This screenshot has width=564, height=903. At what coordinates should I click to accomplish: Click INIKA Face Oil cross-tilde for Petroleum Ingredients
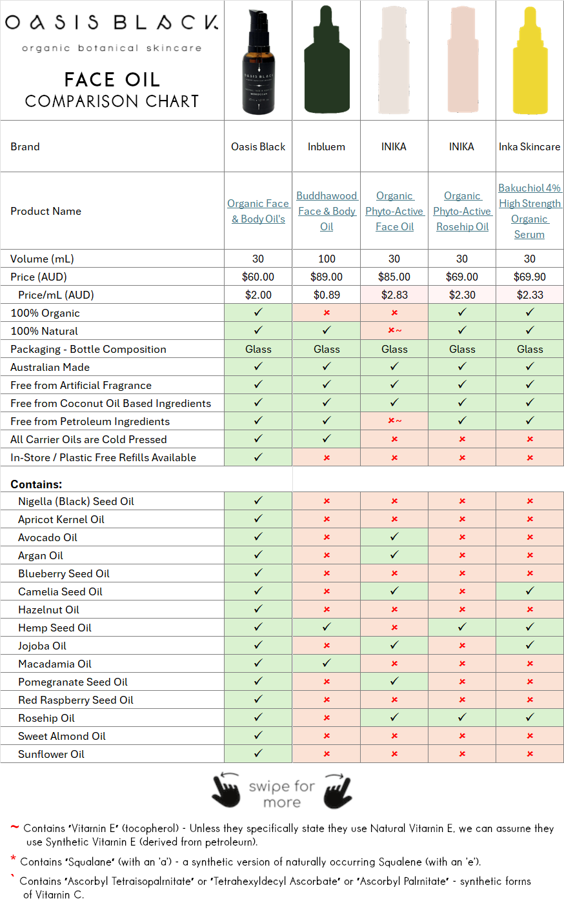coord(394,421)
